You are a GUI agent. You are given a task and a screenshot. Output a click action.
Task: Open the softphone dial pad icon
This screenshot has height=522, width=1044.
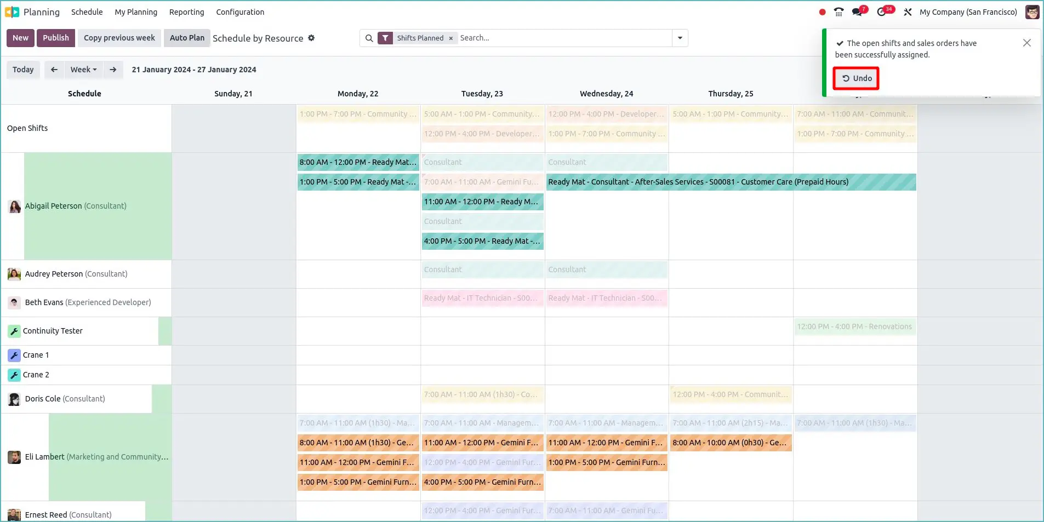coord(838,11)
